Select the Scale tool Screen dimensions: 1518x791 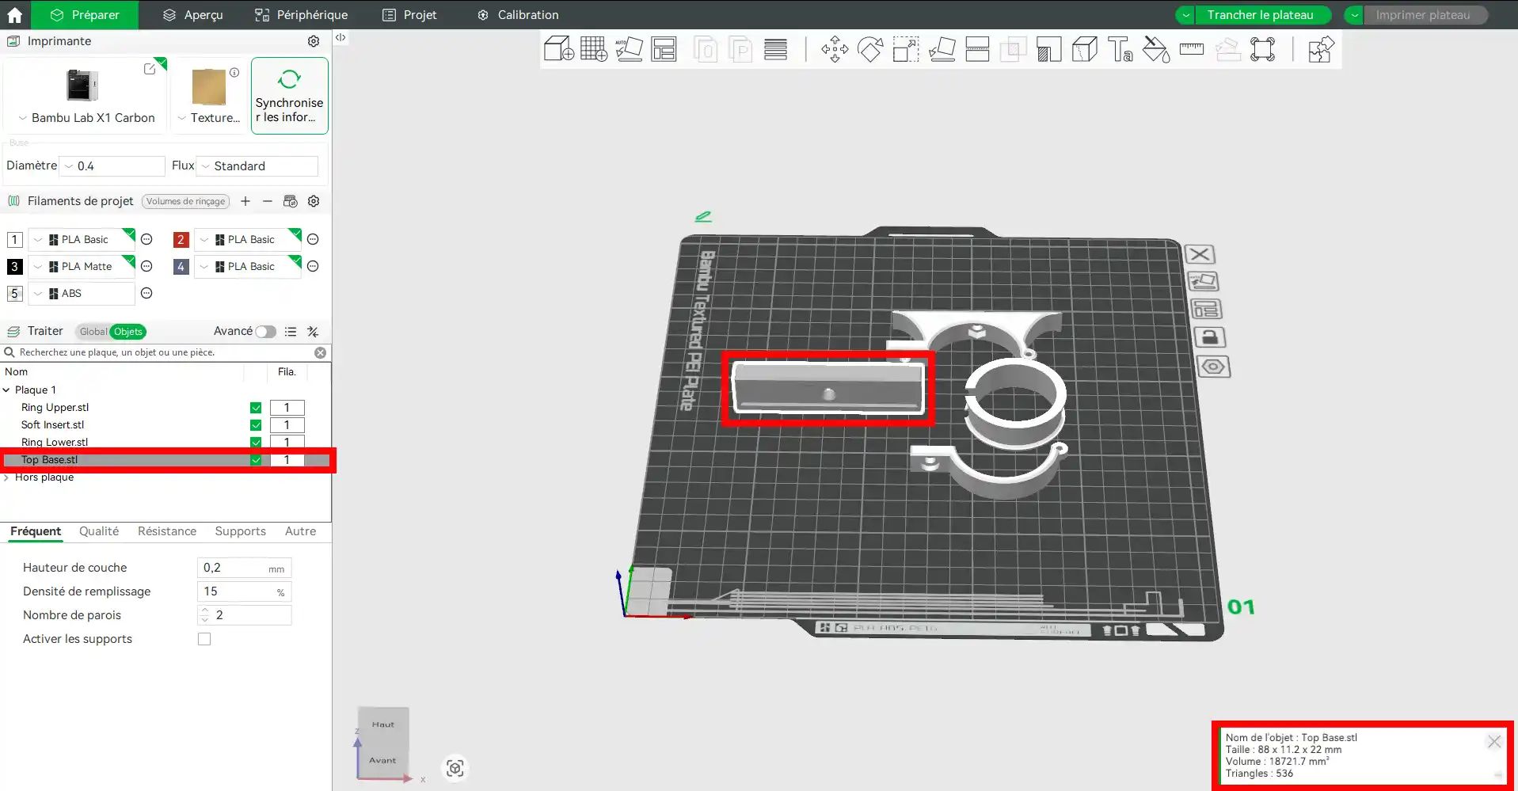906,50
